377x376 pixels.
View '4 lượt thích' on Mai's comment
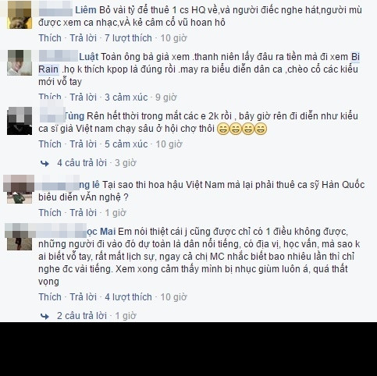(x=128, y=297)
